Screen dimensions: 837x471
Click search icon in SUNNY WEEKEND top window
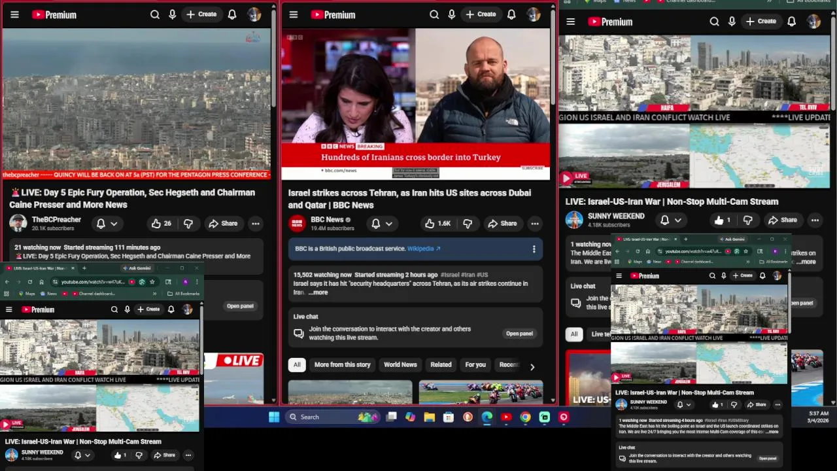(x=714, y=22)
